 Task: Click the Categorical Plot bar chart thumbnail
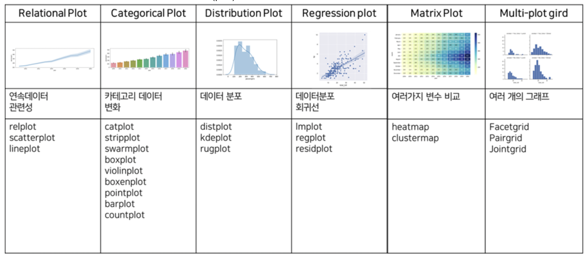(148, 59)
